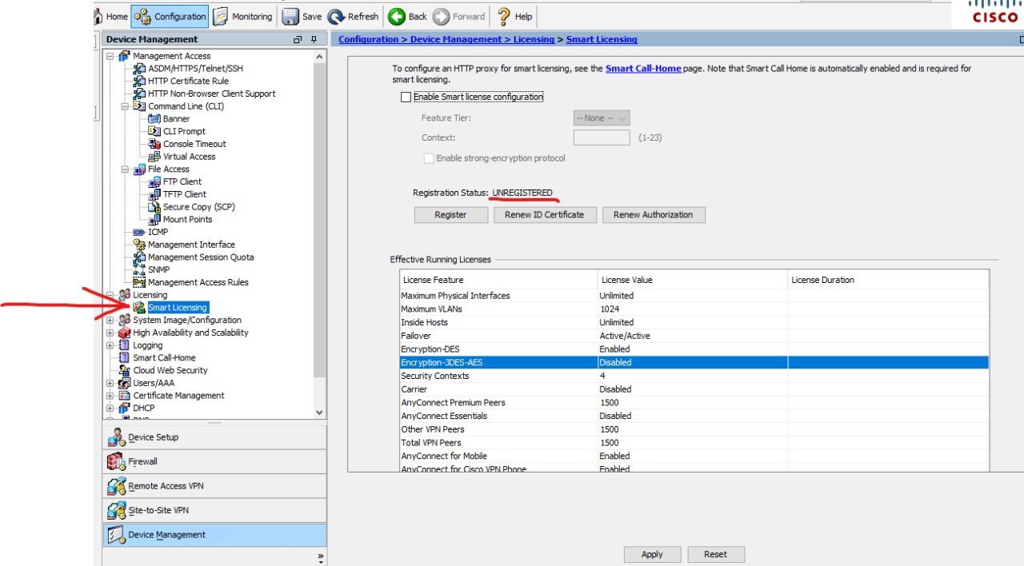
Task: Open the Feature Tier dropdown
Action: [x=602, y=118]
